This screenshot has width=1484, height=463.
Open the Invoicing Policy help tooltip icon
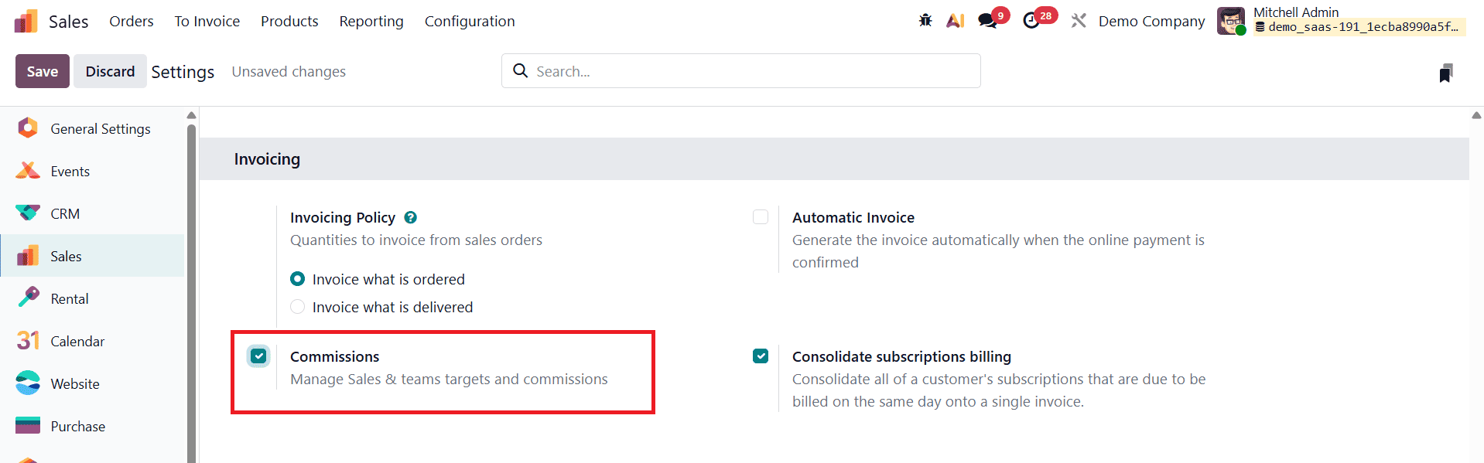click(411, 217)
